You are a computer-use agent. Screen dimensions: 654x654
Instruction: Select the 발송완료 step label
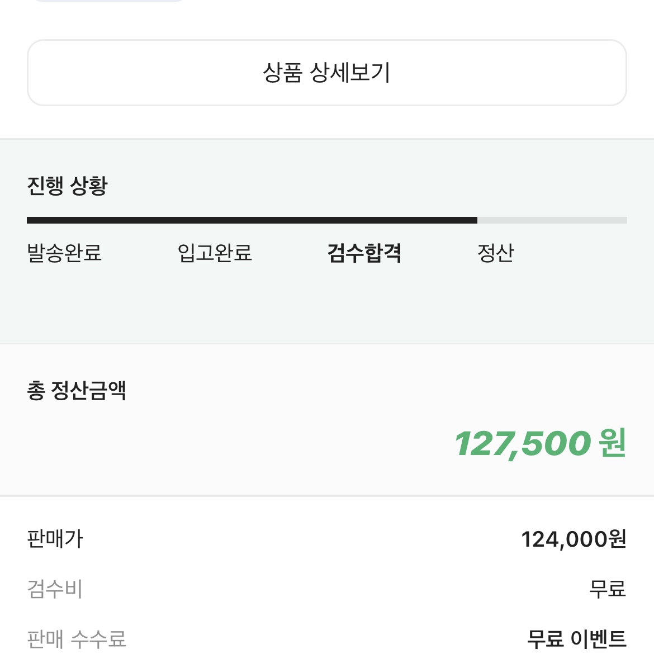point(64,252)
